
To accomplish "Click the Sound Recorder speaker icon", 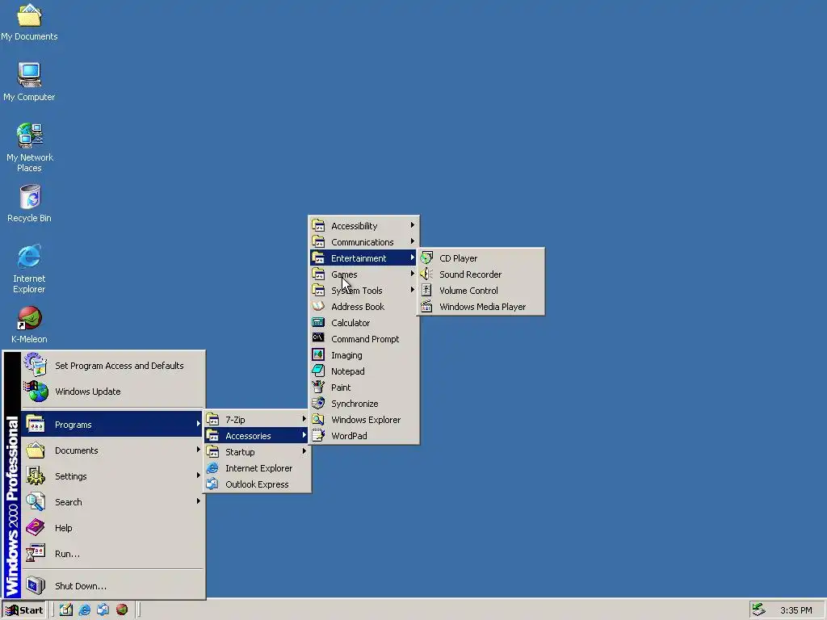I will tap(426, 274).
